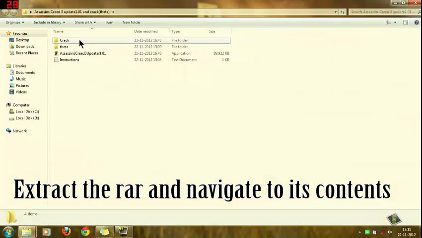Select the theta folder icon
This screenshot has width=422, height=238.
[x=56, y=47]
